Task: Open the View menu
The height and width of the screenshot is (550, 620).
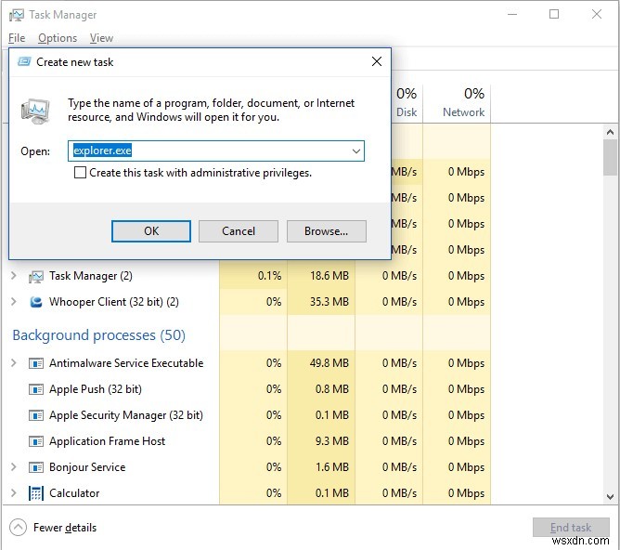Action: [x=101, y=38]
